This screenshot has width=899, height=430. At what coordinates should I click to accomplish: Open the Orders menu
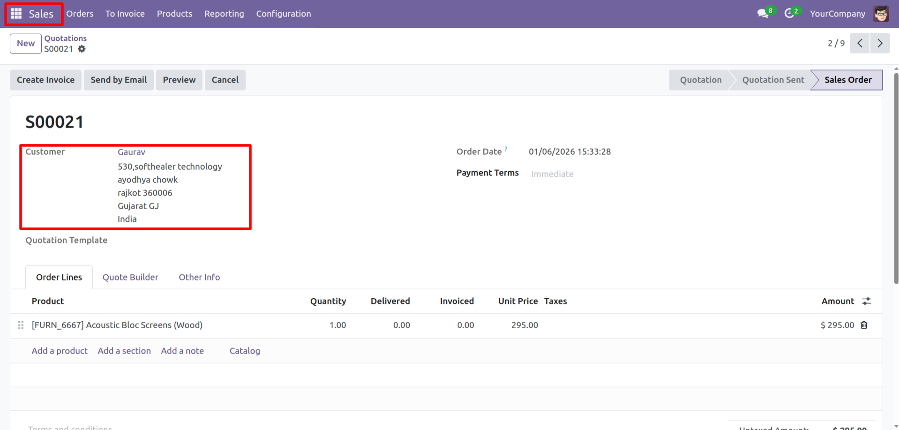pos(80,14)
